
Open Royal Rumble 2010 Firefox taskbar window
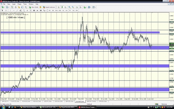68,107
